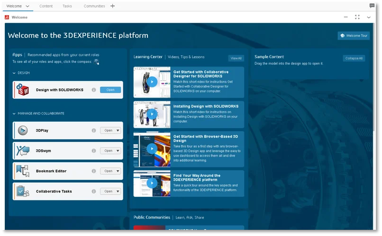Start the Welcome Tour

click(354, 35)
